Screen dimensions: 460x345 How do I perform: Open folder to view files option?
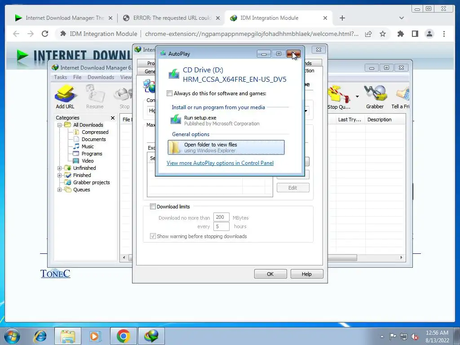click(226, 147)
